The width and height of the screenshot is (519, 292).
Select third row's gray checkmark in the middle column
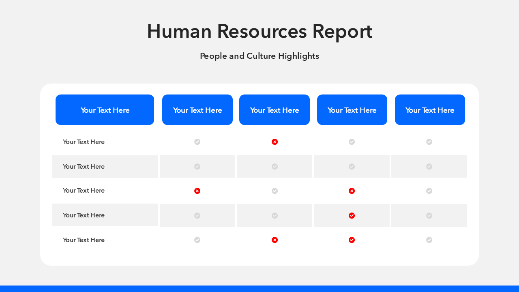click(275, 191)
